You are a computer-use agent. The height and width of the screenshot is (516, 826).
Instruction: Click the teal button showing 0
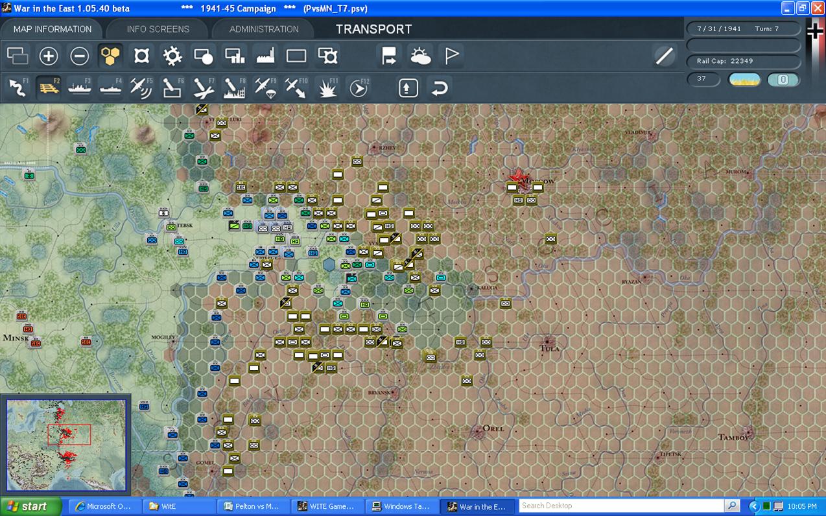point(783,79)
